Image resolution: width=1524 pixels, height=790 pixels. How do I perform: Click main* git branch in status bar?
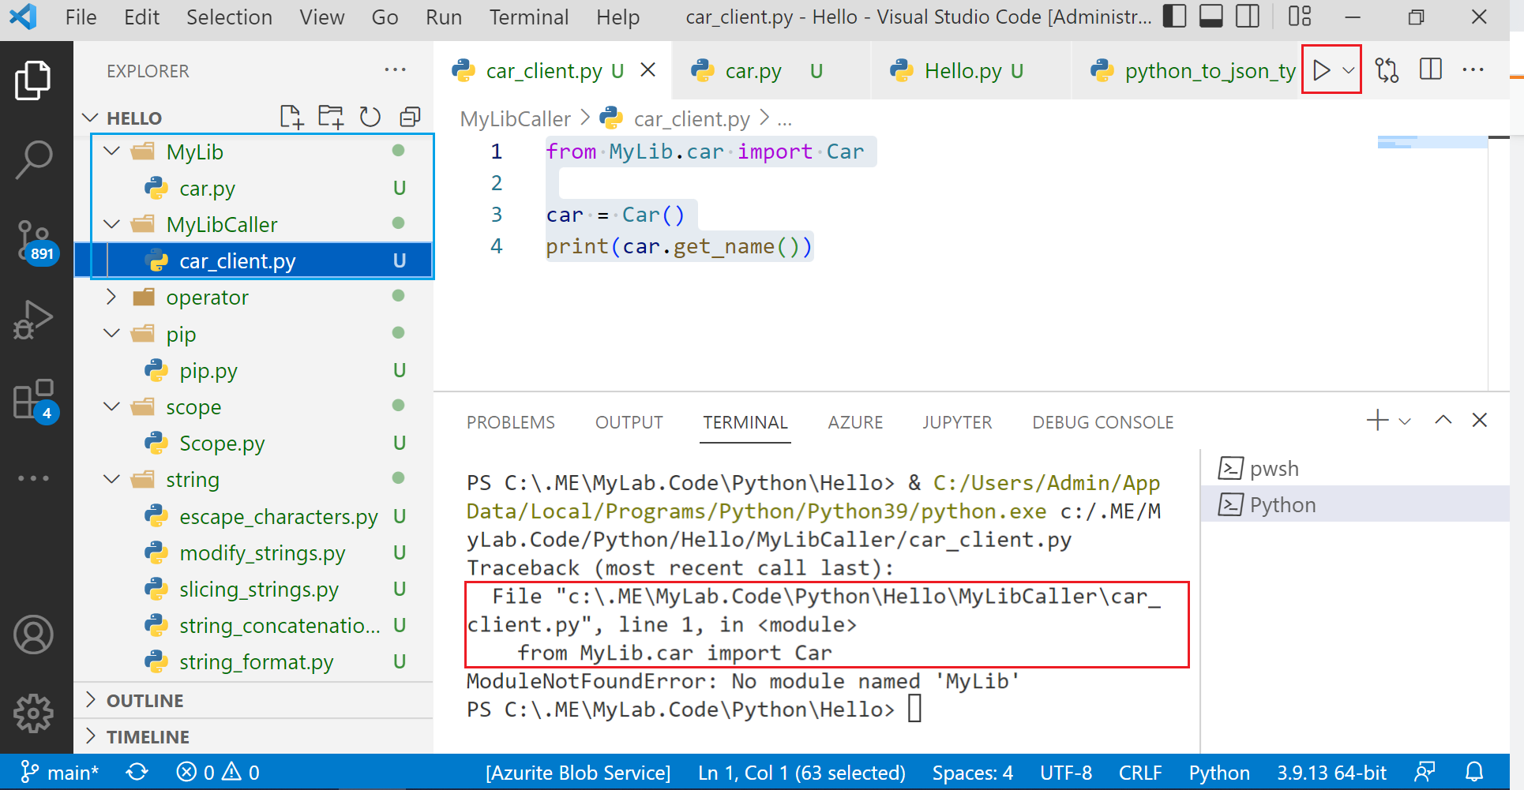coord(60,772)
